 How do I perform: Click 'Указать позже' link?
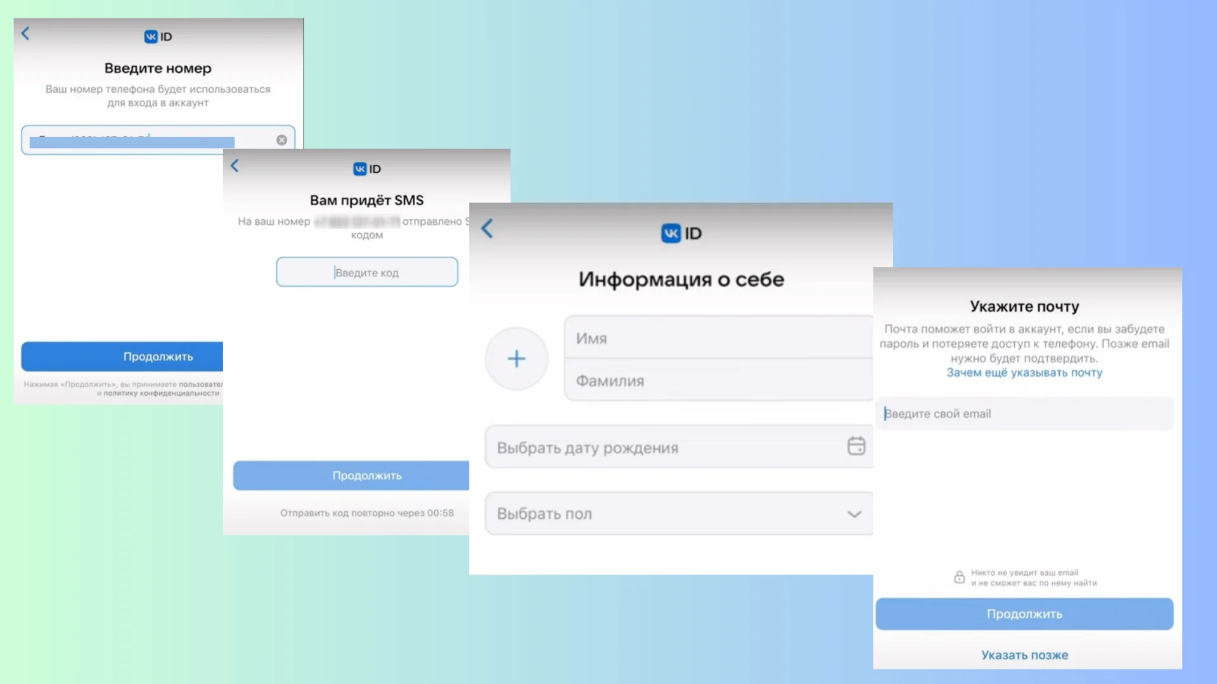(x=1024, y=655)
